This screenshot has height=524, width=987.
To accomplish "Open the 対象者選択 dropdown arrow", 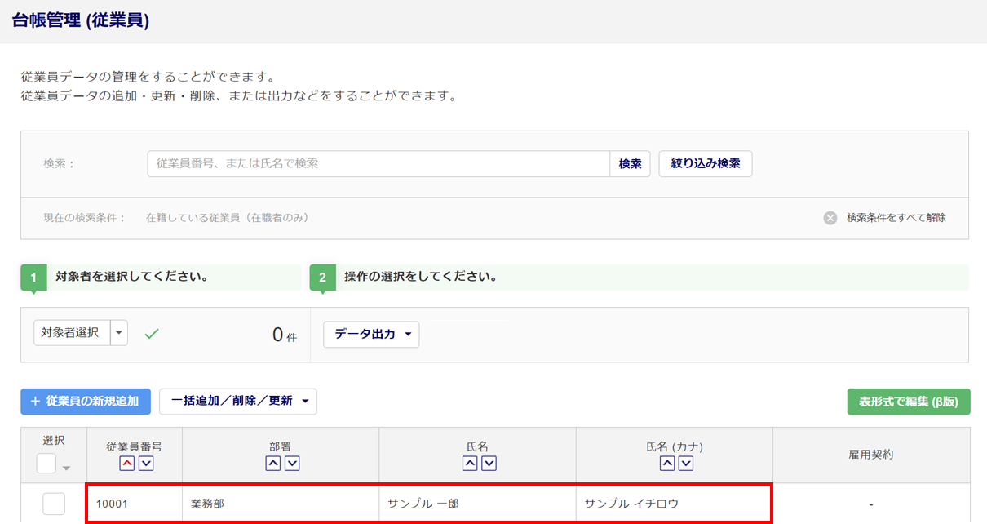I will 119,333.
